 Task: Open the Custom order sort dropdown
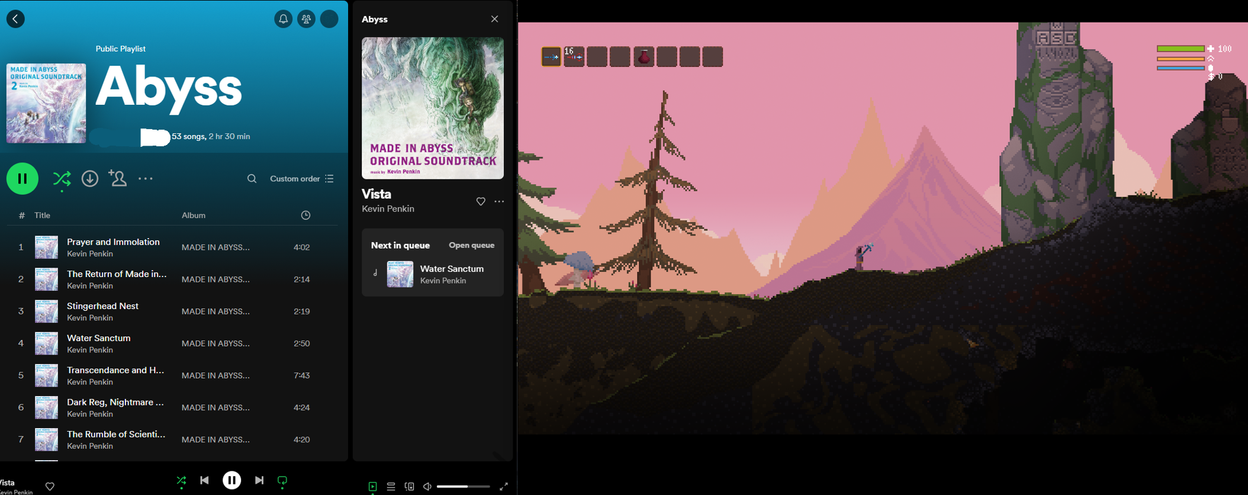click(x=302, y=178)
